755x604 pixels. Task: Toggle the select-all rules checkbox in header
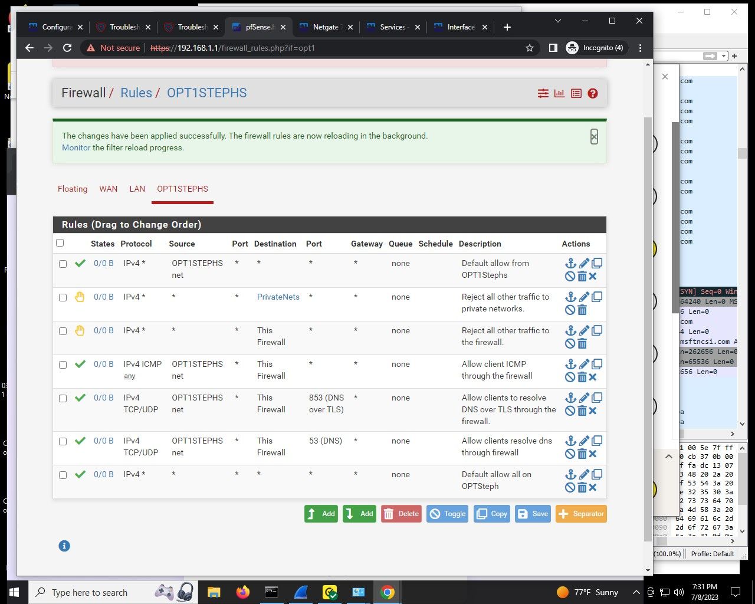[60, 243]
